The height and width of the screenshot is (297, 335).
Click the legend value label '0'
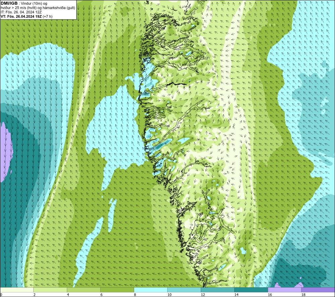(x=1, y=295)
